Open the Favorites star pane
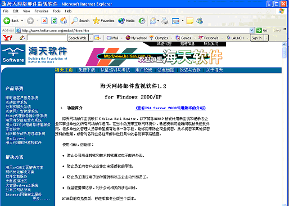This screenshot has width=289, height=206. (x=103, y=21)
